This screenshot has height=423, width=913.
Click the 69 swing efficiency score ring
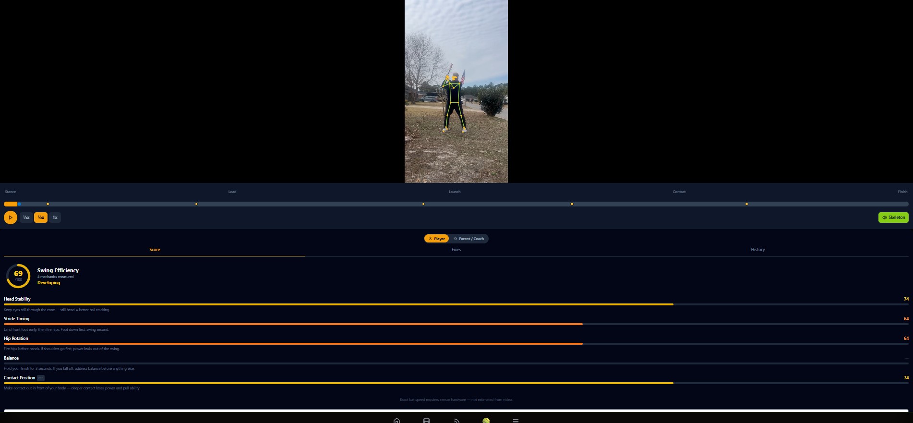click(x=18, y=276)
